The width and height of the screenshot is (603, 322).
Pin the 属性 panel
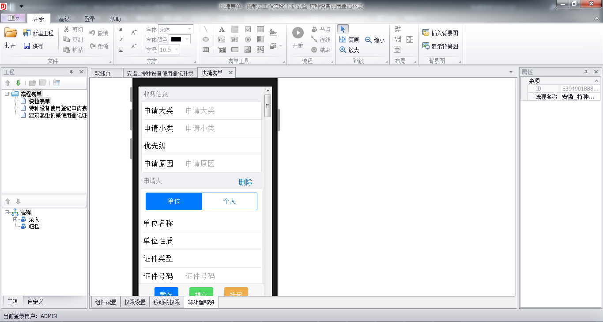tap(586, 72)
